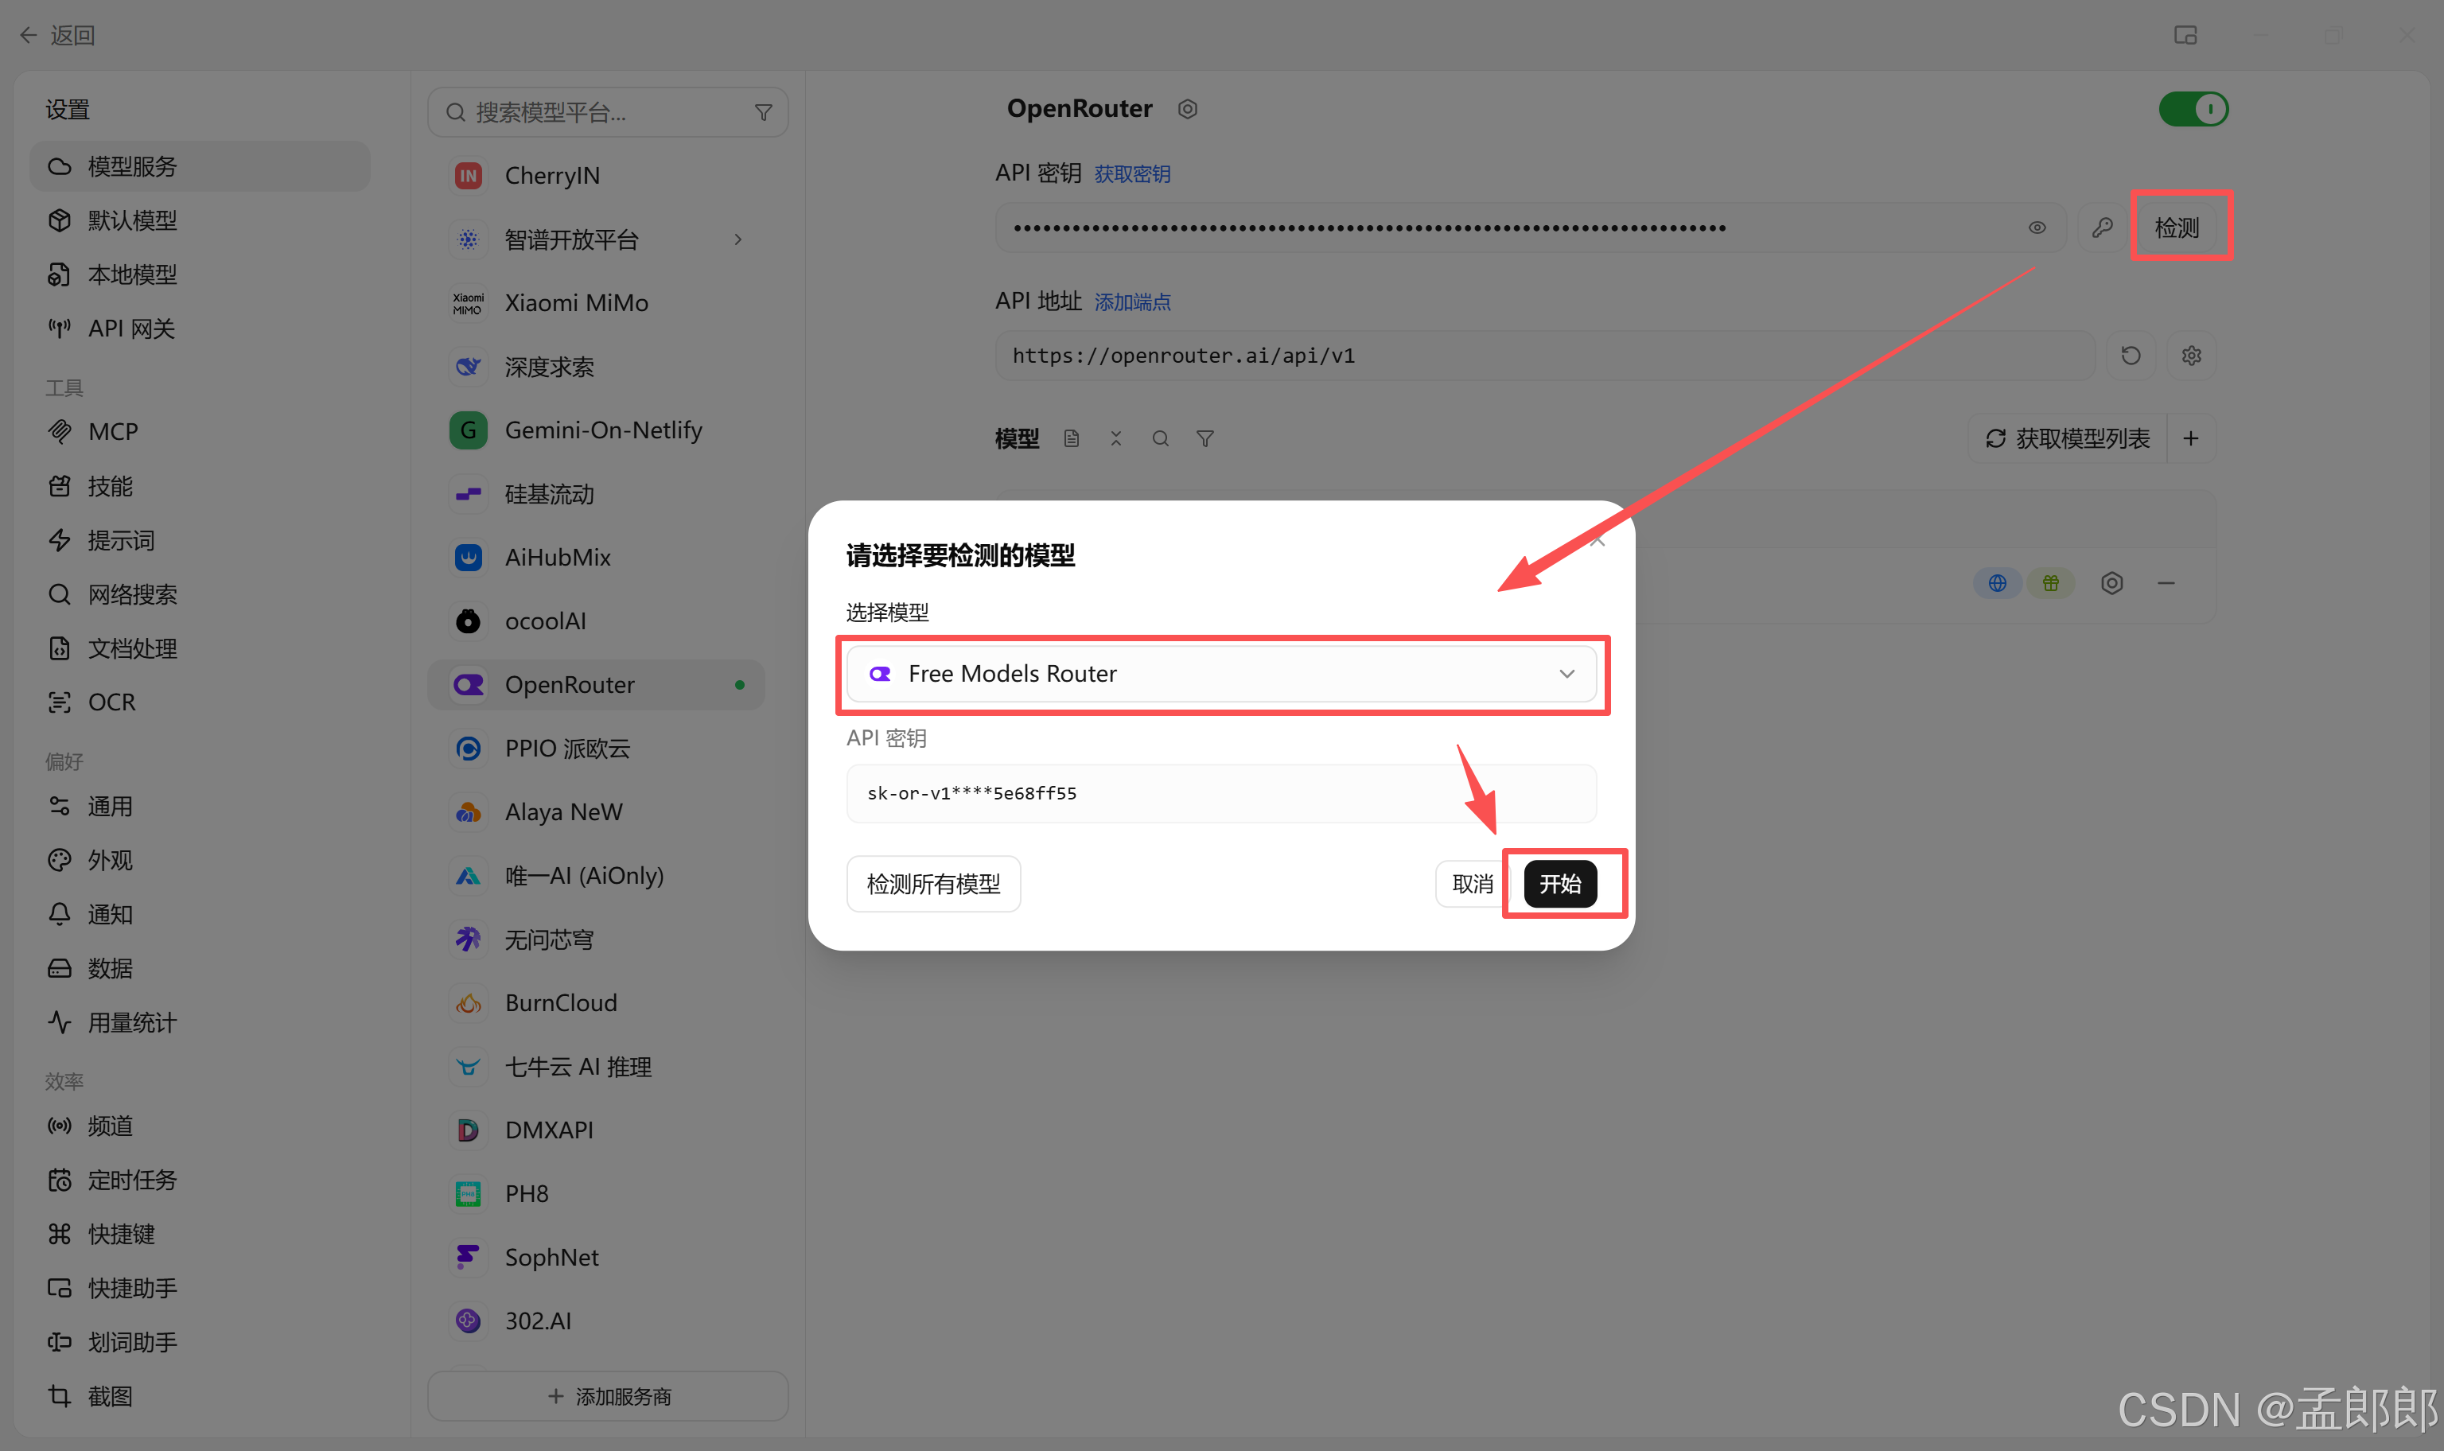Open the model row settings gear icon
2444x1451 pixels.
click(2111, 583)
